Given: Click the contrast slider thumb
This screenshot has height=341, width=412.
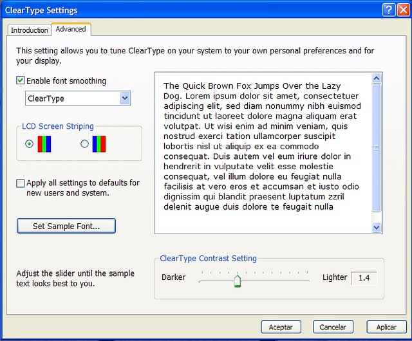Looking at the screenshot, I should click(238, 281).
